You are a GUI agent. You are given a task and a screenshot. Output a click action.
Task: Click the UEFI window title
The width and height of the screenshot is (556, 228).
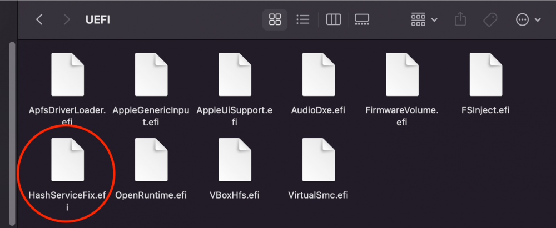[97, 19]
